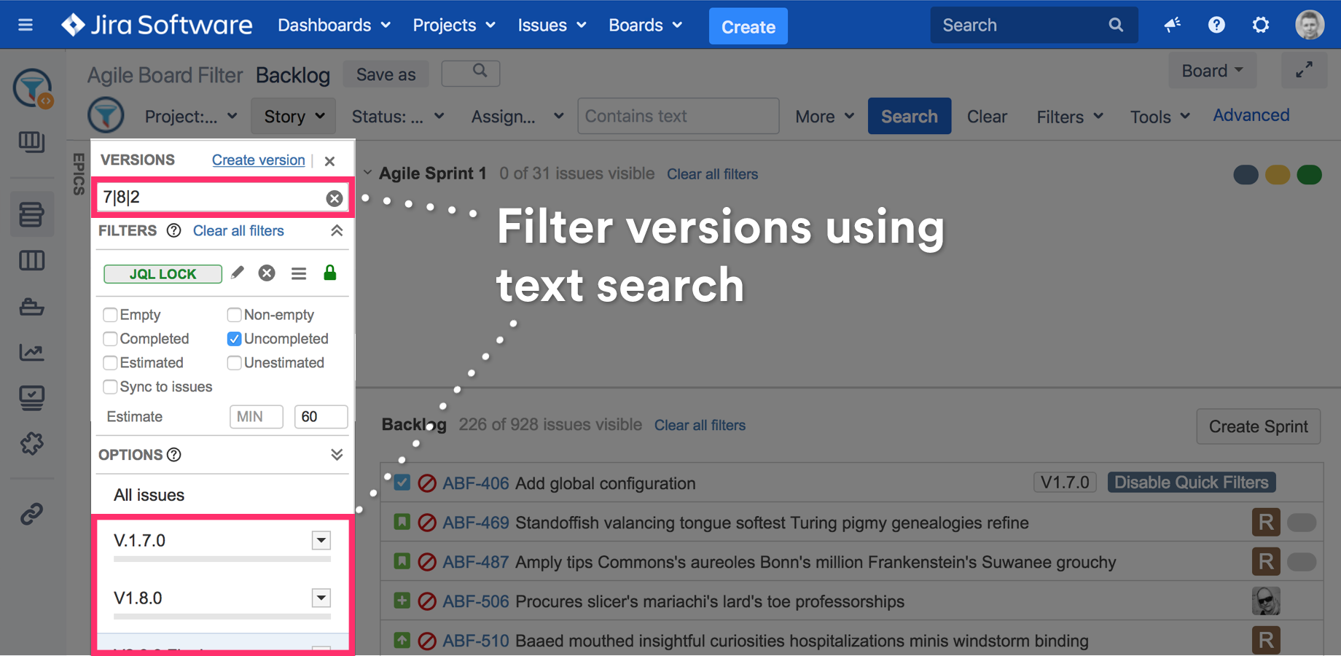
Task: Clear the version search text with X icon
Action: click(334, 198)
